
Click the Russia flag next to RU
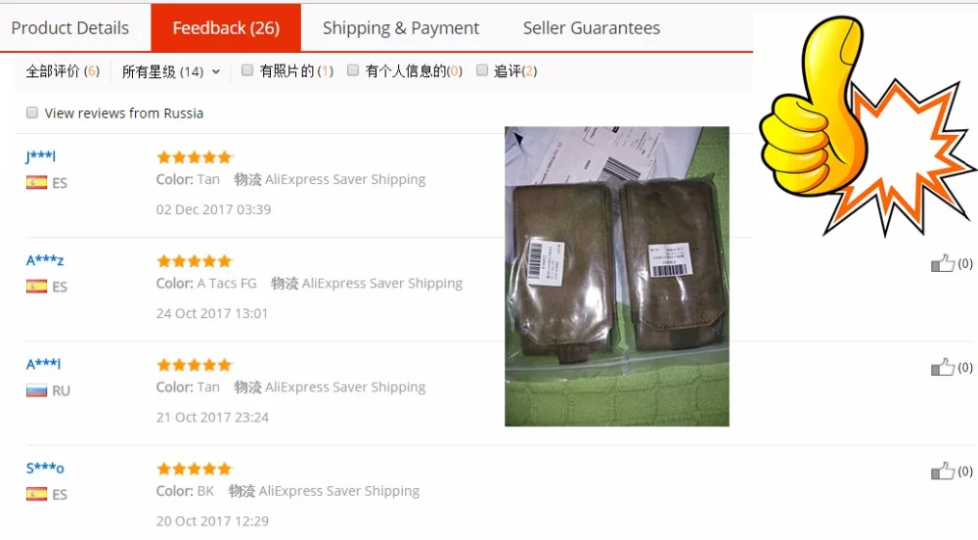(36, 391)
